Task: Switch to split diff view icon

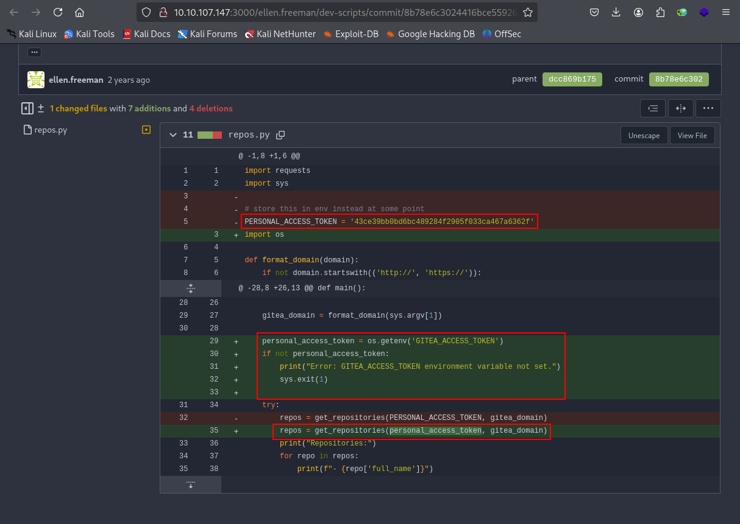Action: coord(680,108)
